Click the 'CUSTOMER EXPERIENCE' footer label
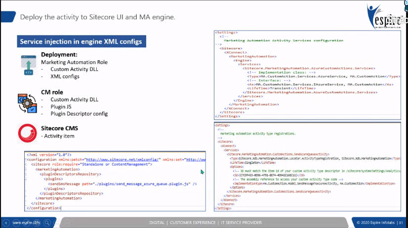The height and width of the screenshot is (228, 408). click(x=193, y=223)
